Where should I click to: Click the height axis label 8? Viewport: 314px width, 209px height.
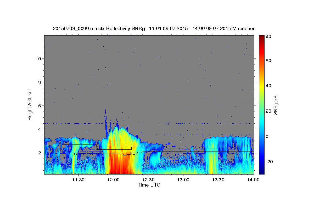point(40,82)
